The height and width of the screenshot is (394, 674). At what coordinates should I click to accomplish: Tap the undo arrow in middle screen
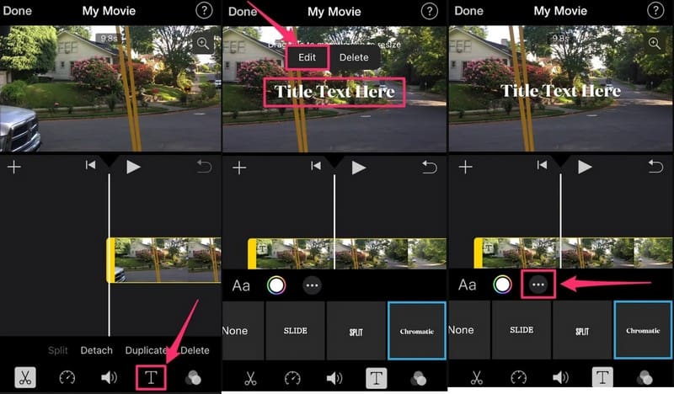click(x=430, y=167)
